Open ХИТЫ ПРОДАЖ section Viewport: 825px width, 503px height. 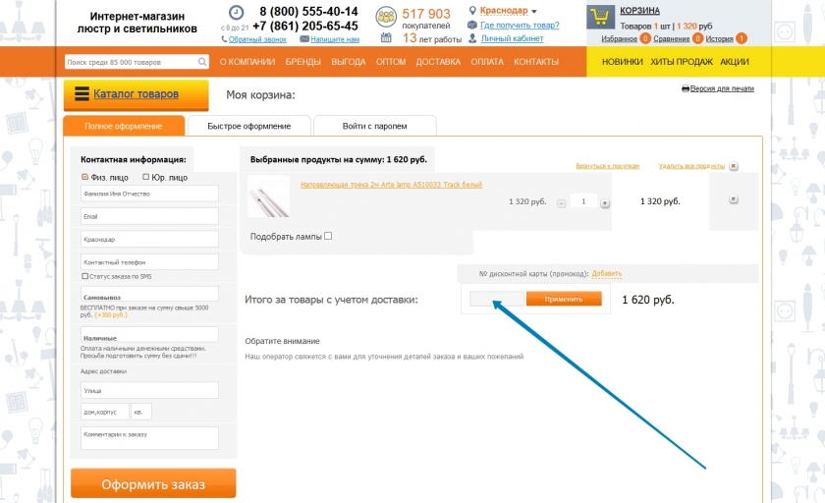(x=682, y=62)
